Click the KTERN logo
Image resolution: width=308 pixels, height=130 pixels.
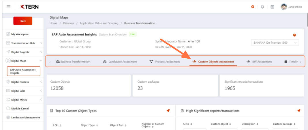[x=29, y=7]
